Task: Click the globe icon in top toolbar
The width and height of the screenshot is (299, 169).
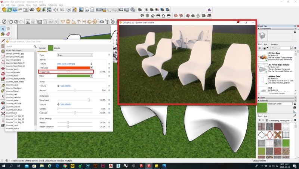Action: tap(133, 10)
